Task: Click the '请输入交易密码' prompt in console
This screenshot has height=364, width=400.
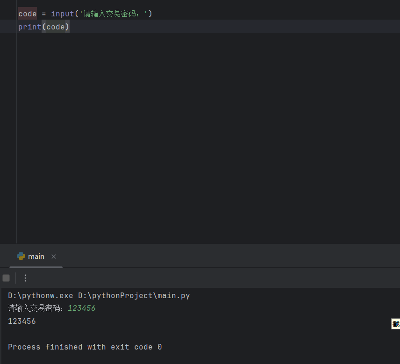Action: point(36,308)
